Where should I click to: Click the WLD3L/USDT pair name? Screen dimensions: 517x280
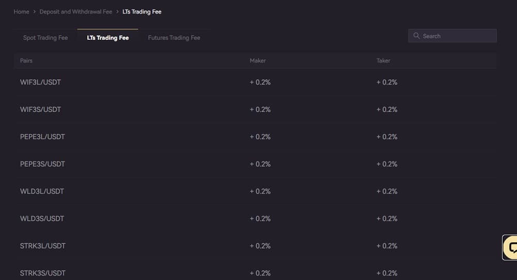pyautogui.click(x=42, y=191)
